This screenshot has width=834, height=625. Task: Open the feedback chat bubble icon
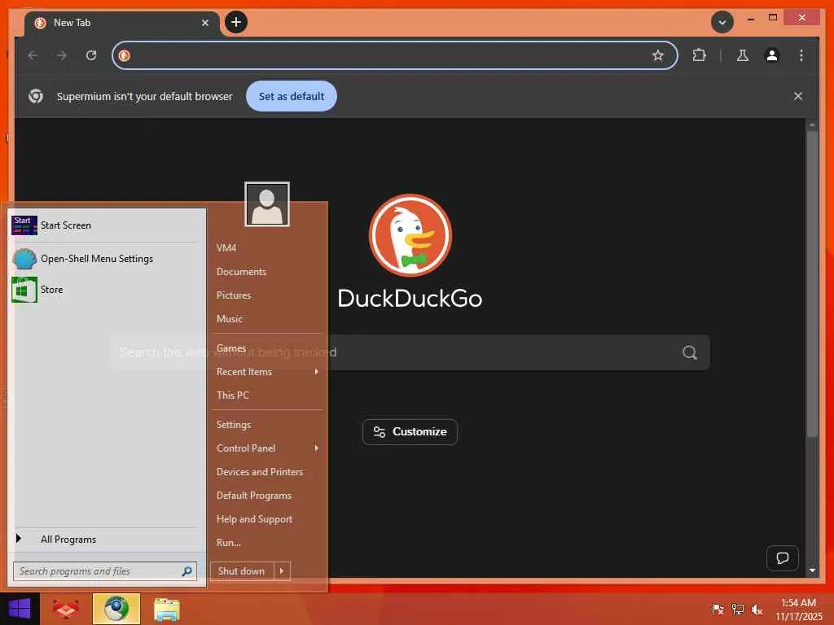point(783,558)
